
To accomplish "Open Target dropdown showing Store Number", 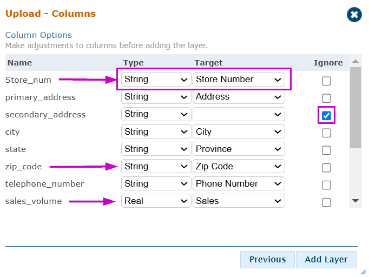I will tap(239, 80).
